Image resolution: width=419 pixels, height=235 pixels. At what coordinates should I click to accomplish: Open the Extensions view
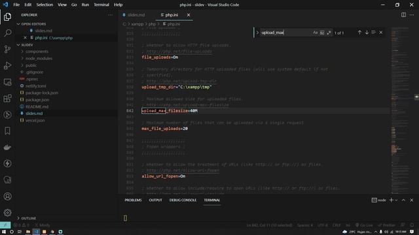pos(7,99)
